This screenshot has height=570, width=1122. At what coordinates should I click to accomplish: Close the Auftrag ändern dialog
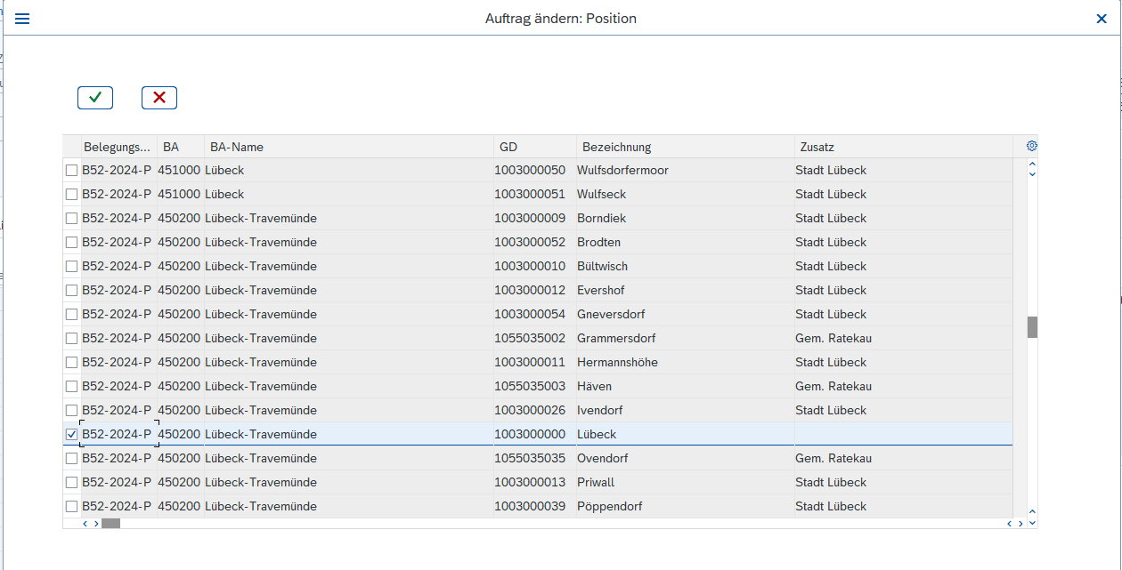click(x=1102, y=19)
